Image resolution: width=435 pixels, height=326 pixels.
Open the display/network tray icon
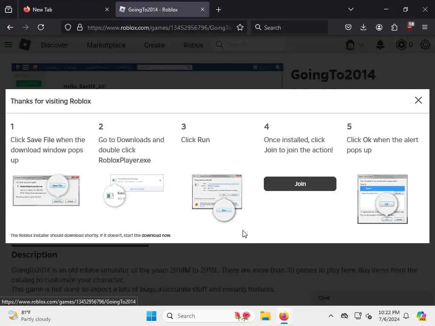(358, 316)
